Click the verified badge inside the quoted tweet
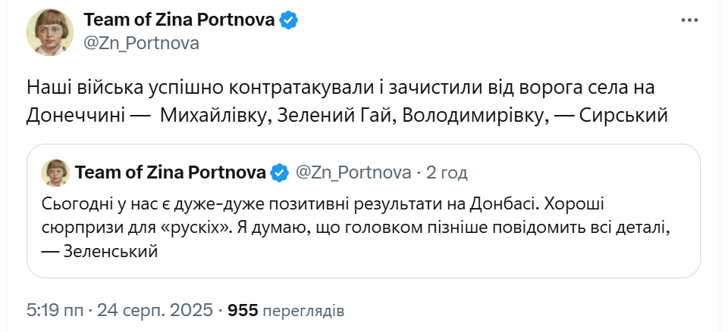Screen dimensions: 728x332 tap(280, 173)
